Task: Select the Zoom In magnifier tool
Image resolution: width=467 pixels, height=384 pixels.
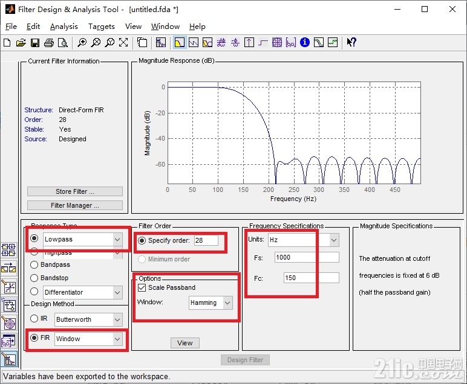Action: [82, 42]
